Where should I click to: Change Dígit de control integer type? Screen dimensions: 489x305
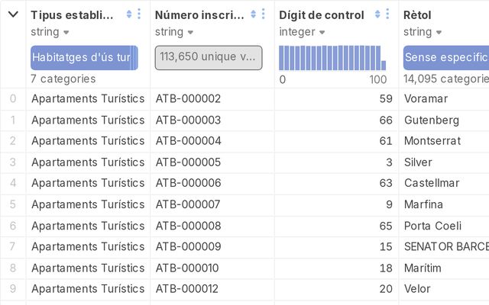click(302, 32)
